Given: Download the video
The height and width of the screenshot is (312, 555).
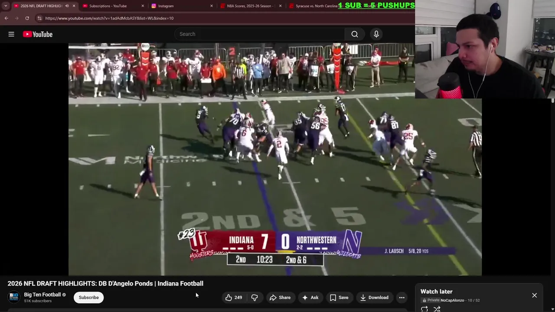Looking at the screenshot, I should pyautogui.click(x=374, y=297).
